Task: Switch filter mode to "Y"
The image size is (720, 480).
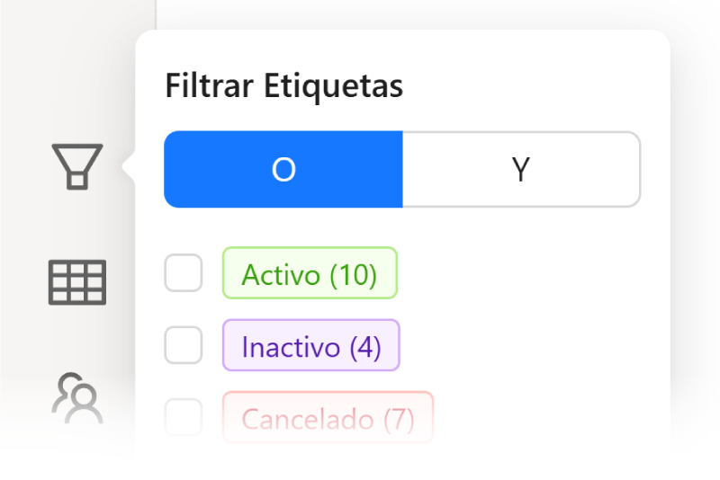Action: tap(521, 169)
